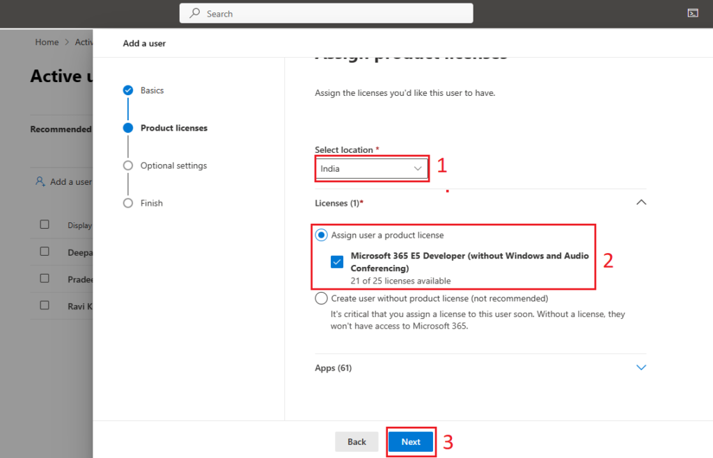Click the Finish step circle

(x=127, y=202)
